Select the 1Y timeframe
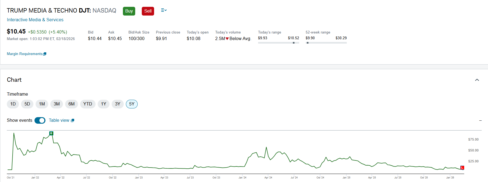 [x=103, y=104]
